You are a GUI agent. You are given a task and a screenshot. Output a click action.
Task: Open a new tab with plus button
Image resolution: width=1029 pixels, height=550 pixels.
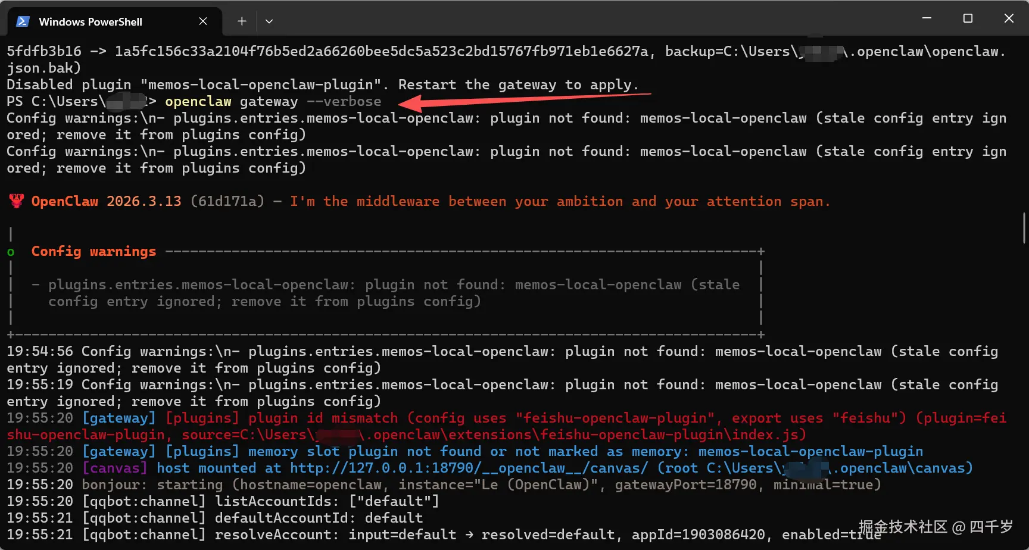(x=242, y=21)
